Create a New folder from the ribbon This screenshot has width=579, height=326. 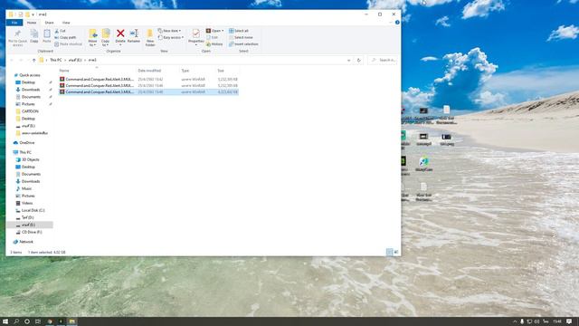coord(150,37)
